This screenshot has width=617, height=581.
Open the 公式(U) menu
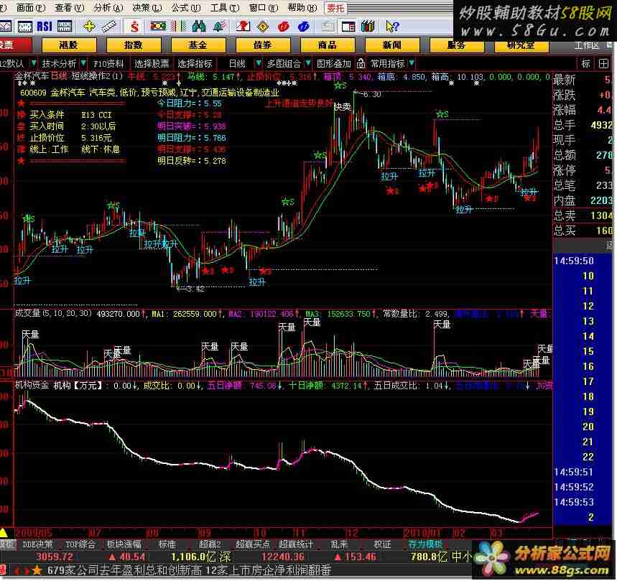coord(186,7)
